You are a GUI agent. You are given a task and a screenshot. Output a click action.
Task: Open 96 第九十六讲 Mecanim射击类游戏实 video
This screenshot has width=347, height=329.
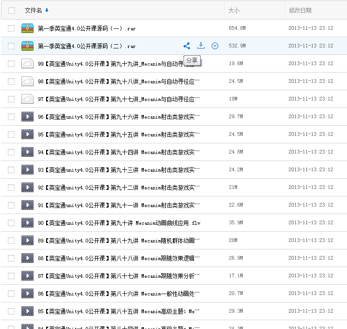coord(119,117)
